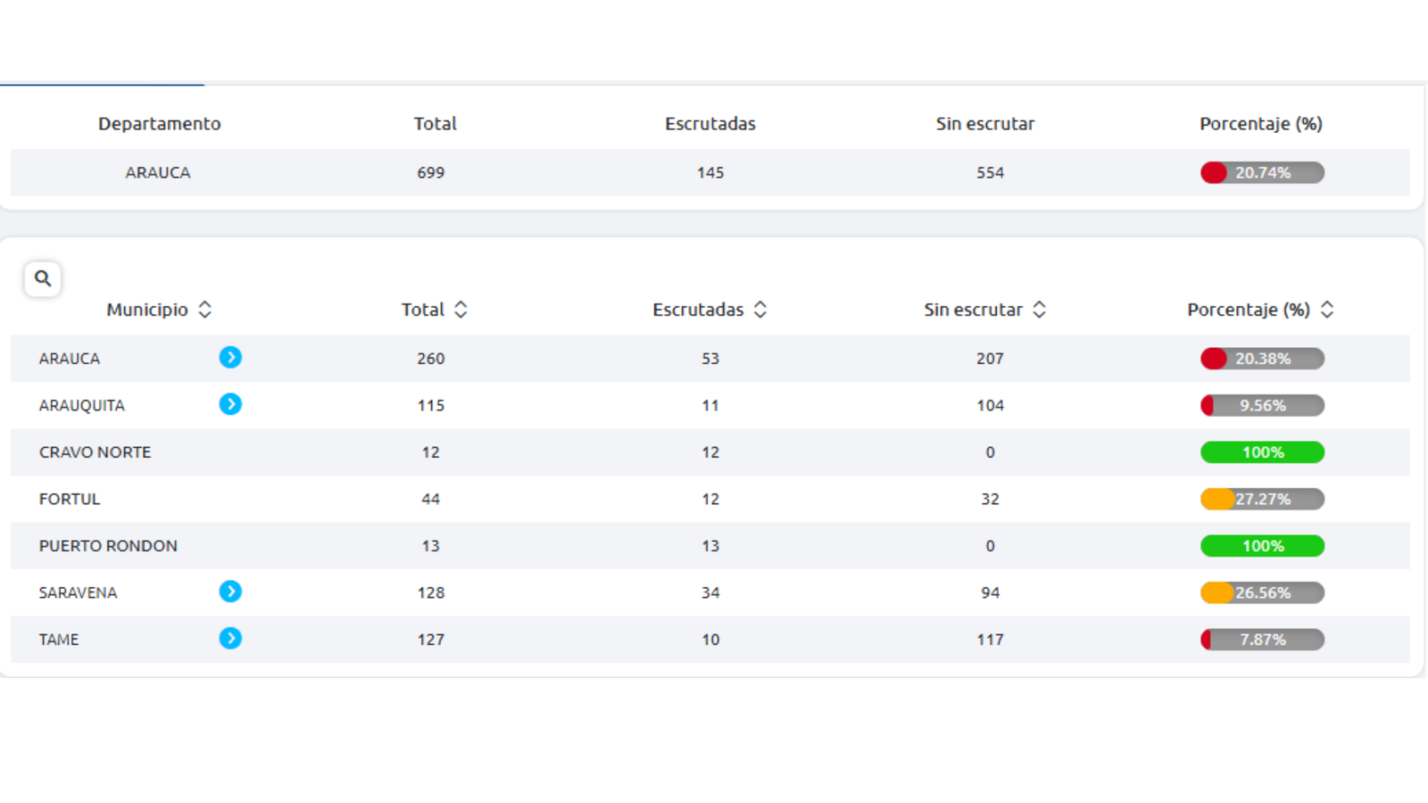The image size is (1428, 803).
Task: Click the TAME 7.87% progress bar
Action: point(1262,640)
